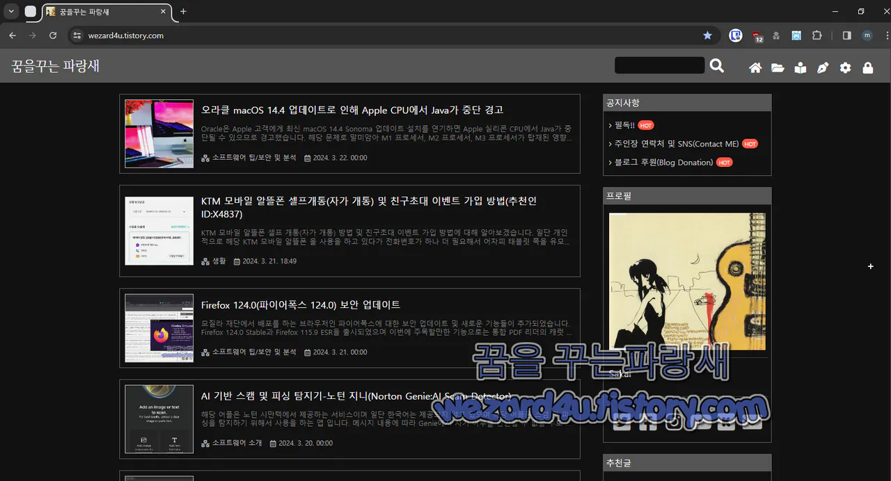Viewport: 891px width, 481px height.
Task: Click the search magnifier icon
Action: click(717, 65)
